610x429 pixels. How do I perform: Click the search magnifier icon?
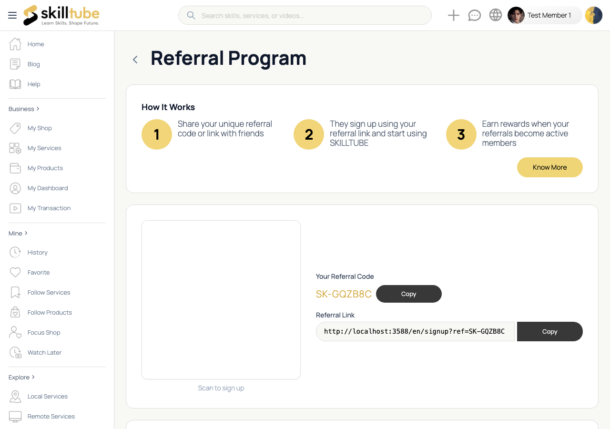tap(191, 15)
